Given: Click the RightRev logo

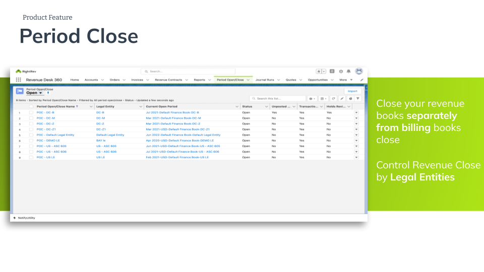Looking at the screenshot, I should click(x=26, y=71).
